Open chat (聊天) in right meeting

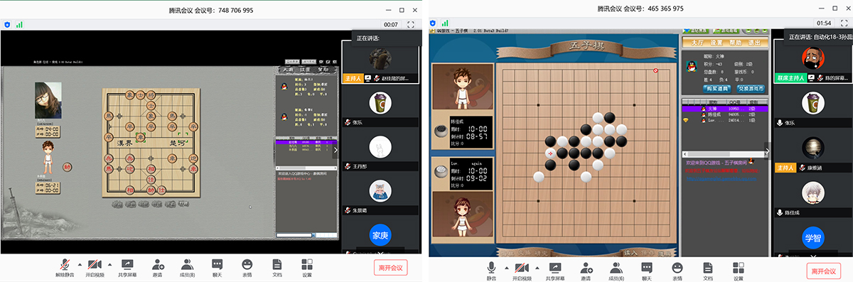pyautogui.click(x=646, y=269)
